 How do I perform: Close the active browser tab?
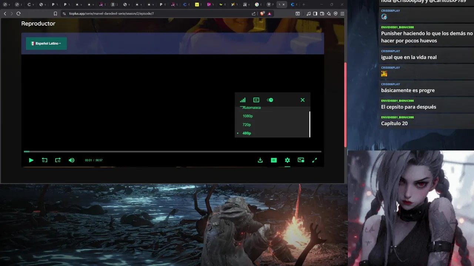pyautogui.click(x=284, y=4)
